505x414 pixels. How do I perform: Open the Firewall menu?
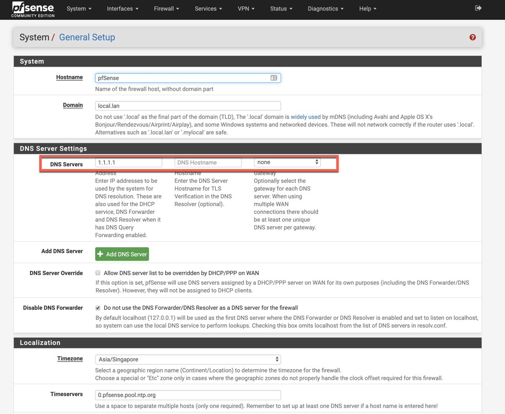(166, 9)
